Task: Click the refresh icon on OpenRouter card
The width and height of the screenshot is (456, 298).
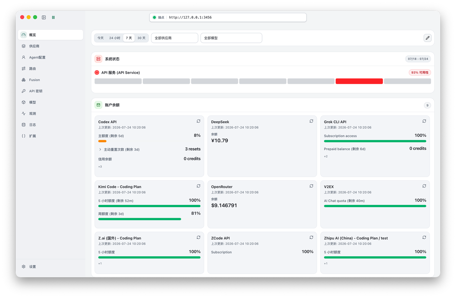Action: click(x=311, y=186)
